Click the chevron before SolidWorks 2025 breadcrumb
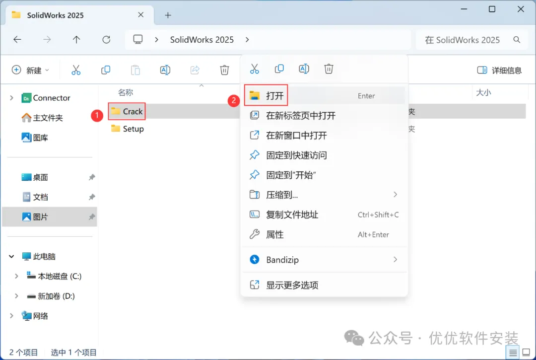 point(156,40)
